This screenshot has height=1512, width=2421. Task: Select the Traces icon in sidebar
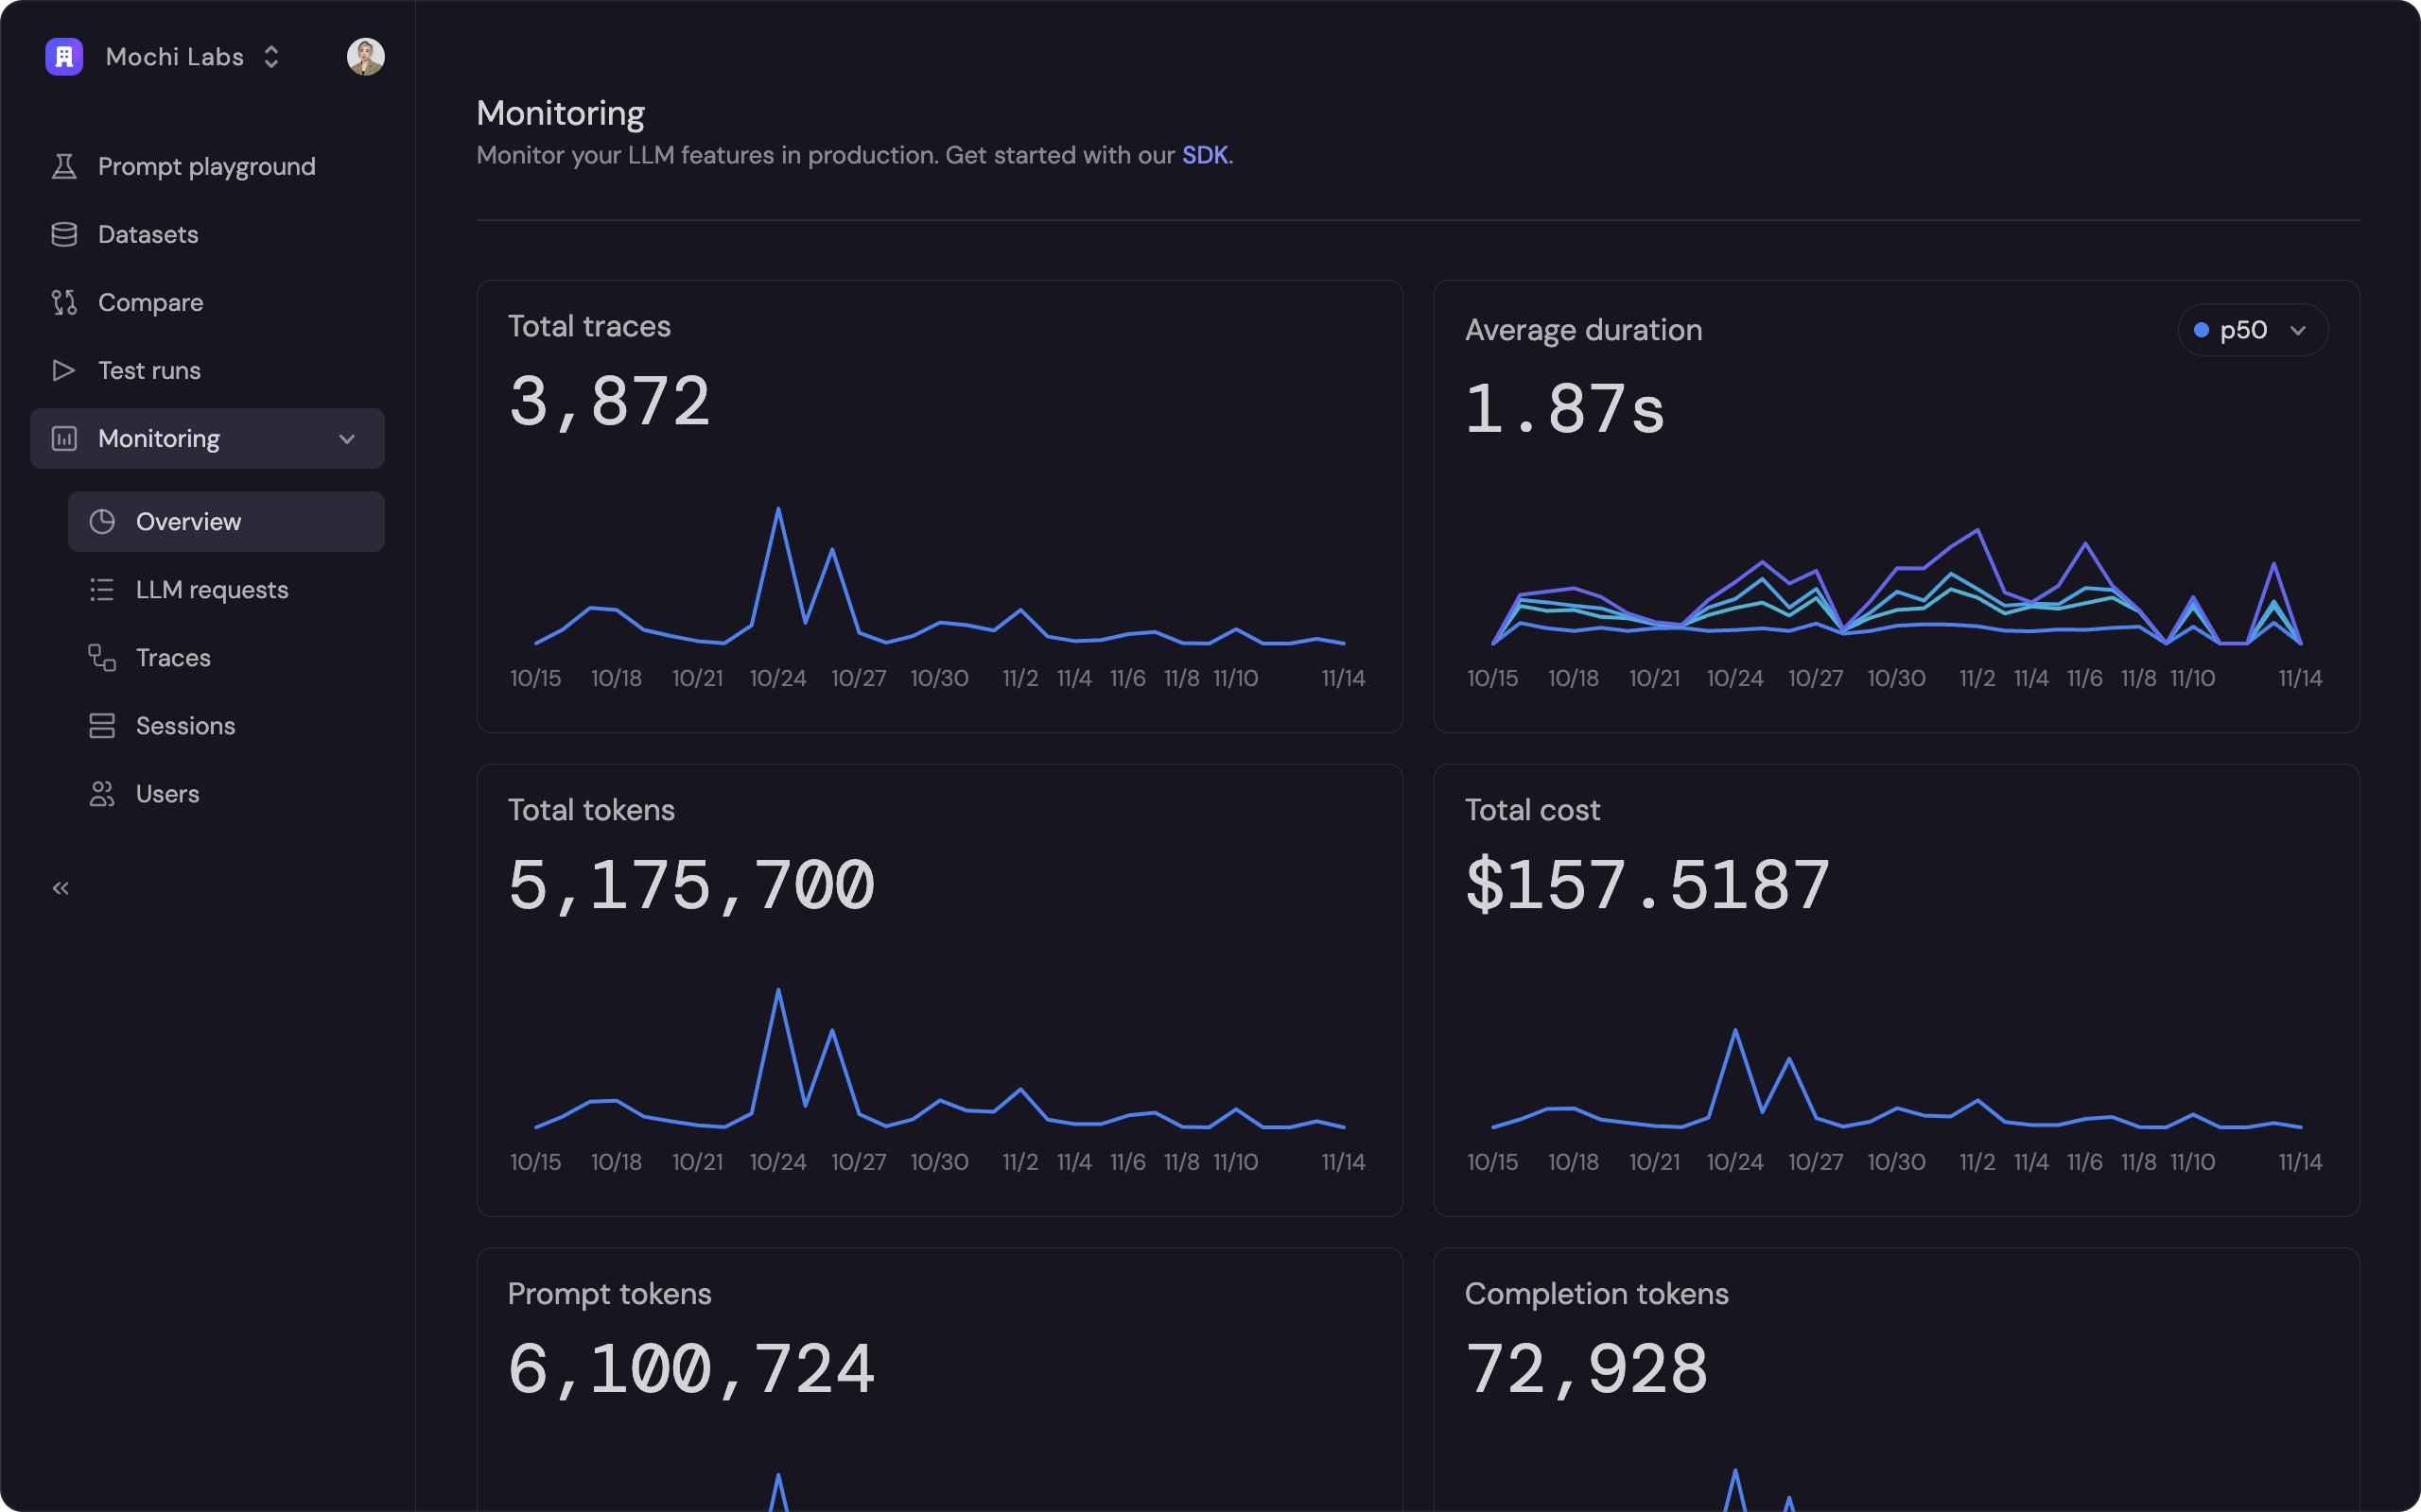(102, 657)
